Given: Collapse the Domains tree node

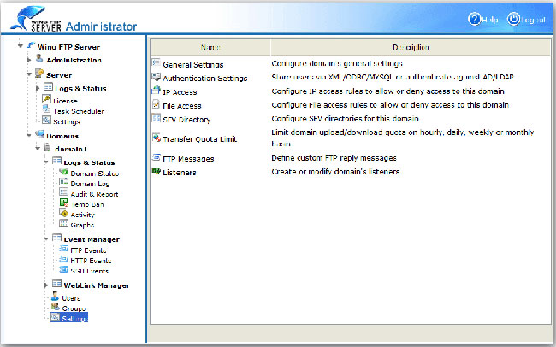Looking at the screenshot, I should [x=29, y=135].
